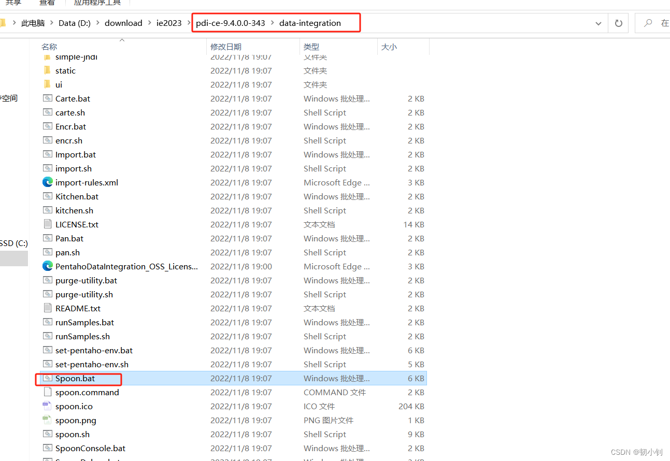670x461 pixels.
Task: Click the spoon.png image file icon
Action: coord(47,420)
